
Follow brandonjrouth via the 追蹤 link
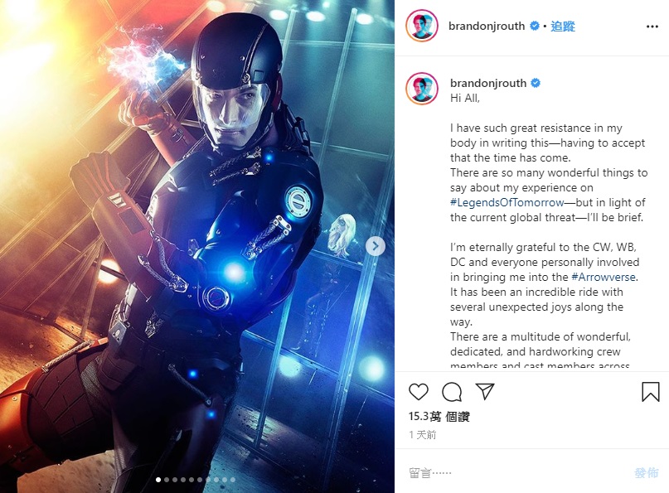(563, 27)
